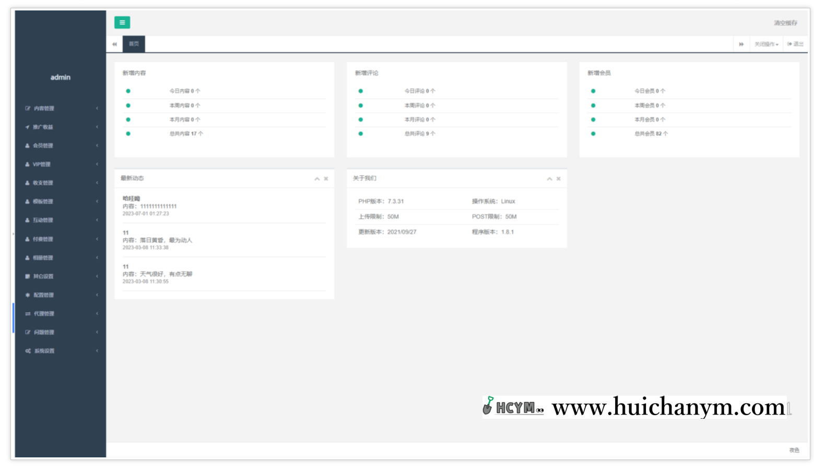This screenshot has height=472, width=814.
Task: Click the 内容管理 edit icon in sidebar
Action: click(28, 109)
